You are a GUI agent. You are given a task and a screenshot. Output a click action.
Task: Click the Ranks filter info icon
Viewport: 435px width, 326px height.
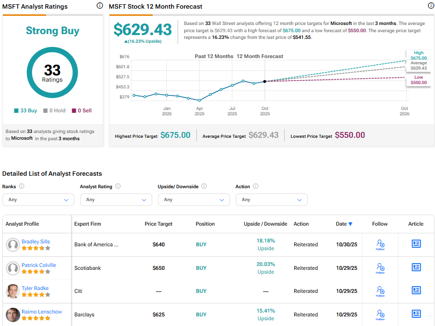[22, 186]
